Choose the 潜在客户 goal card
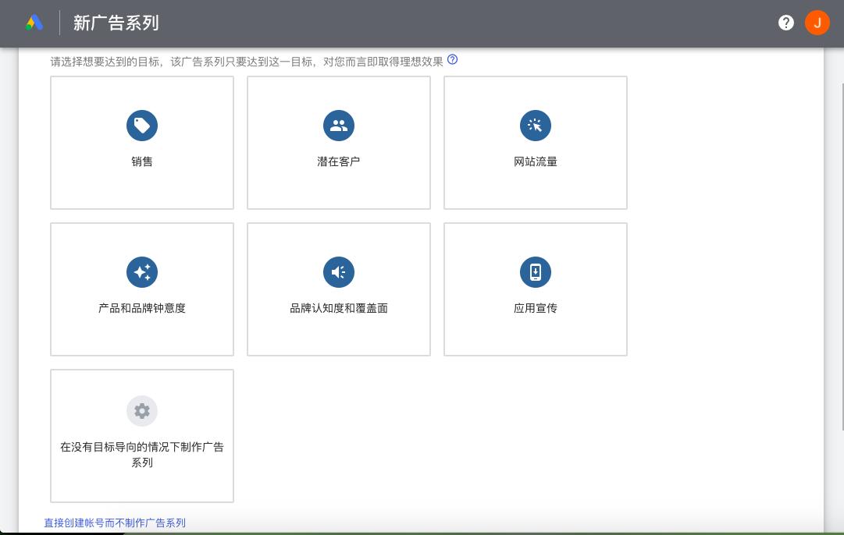The image size is (844, 535). click(338, 143)
